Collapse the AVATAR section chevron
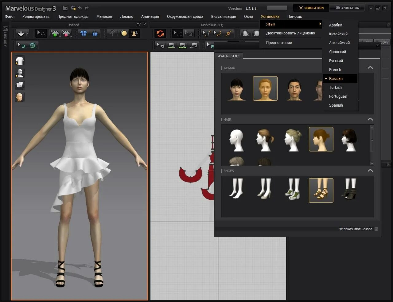Image resolution: width=393 pixels, height=302 pixels. [x=370, y=68]
